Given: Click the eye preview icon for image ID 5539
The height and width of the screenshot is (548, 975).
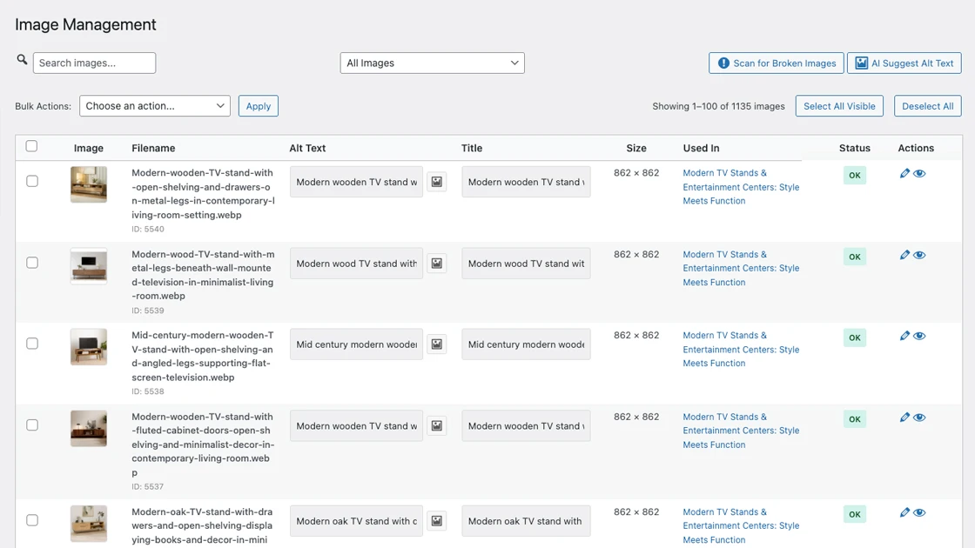Looking at the screenshot, I should [x=920, y=254].
